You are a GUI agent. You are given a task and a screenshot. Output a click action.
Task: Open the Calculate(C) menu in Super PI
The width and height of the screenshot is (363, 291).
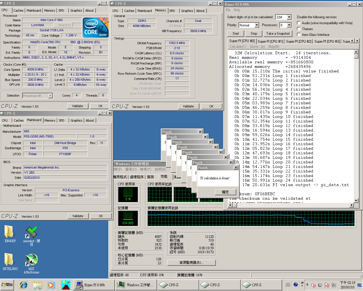[238, 47]
